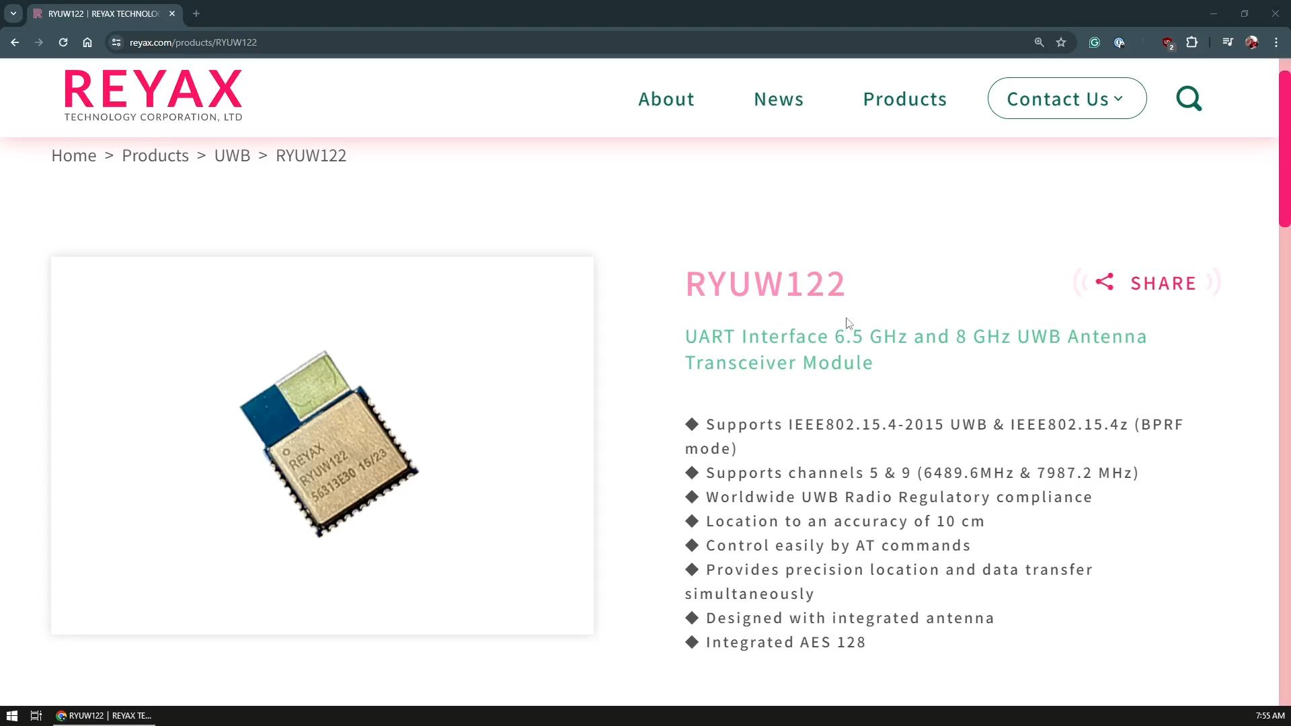1291x726 pixels.
Task: Open the Contact Us dropdown menu
Action: [1066, 98]
